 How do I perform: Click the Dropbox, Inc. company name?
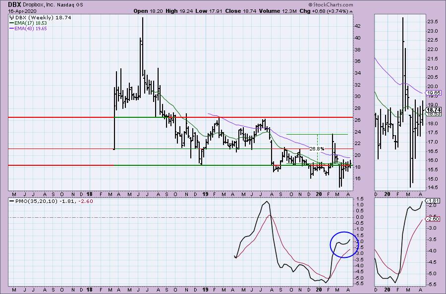tap(40, 4)
